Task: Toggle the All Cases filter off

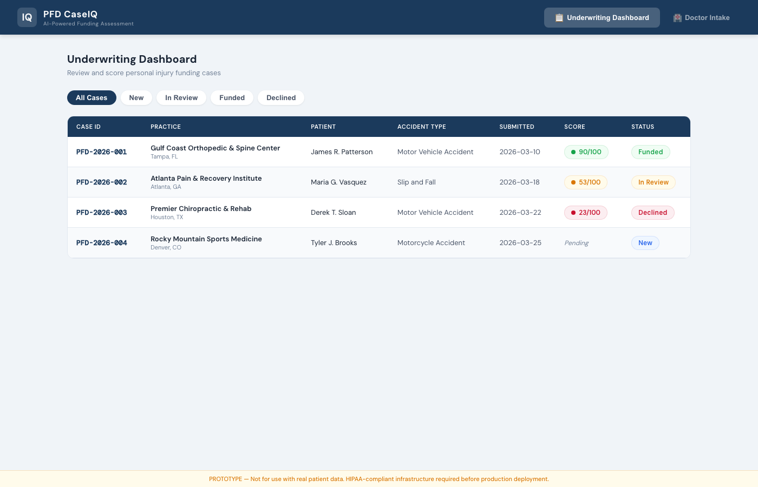Action: tap(92, 97)
